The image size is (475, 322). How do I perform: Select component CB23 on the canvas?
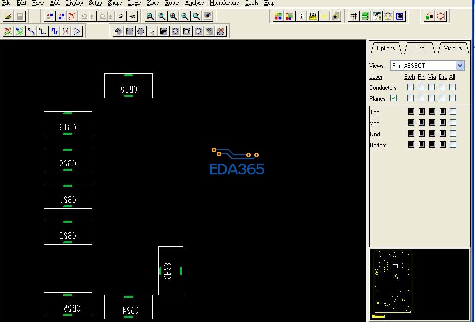[x=171, y=270]
